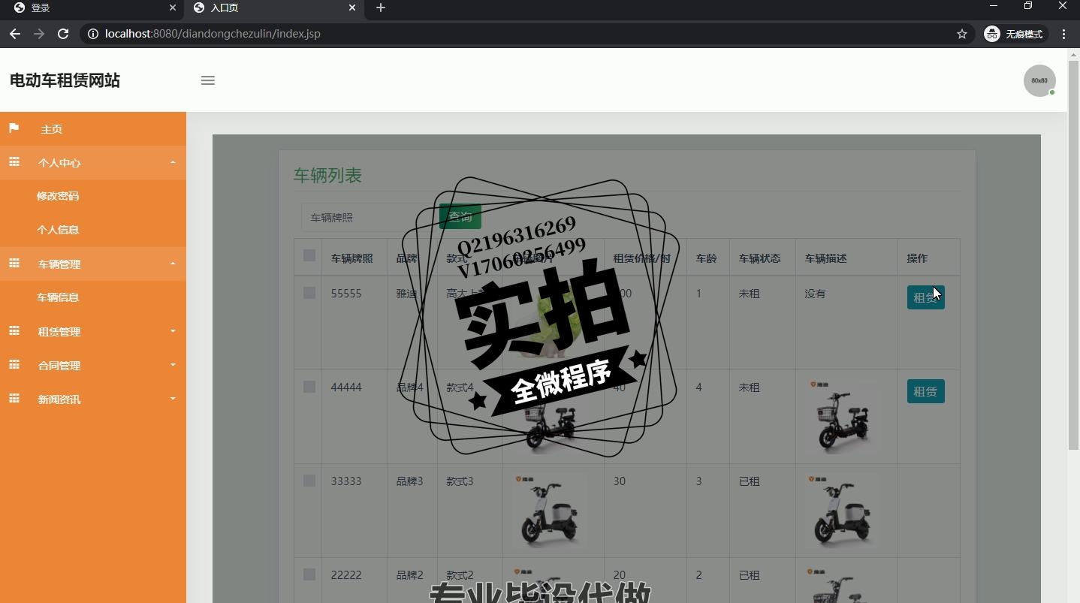This screenshot has width=1080, height=603.
Task: Check the row checkbox for 55555
Action: pyautogui.click(x=309, y=293)
